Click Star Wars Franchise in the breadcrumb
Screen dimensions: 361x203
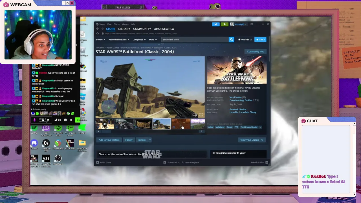[130, 48]
